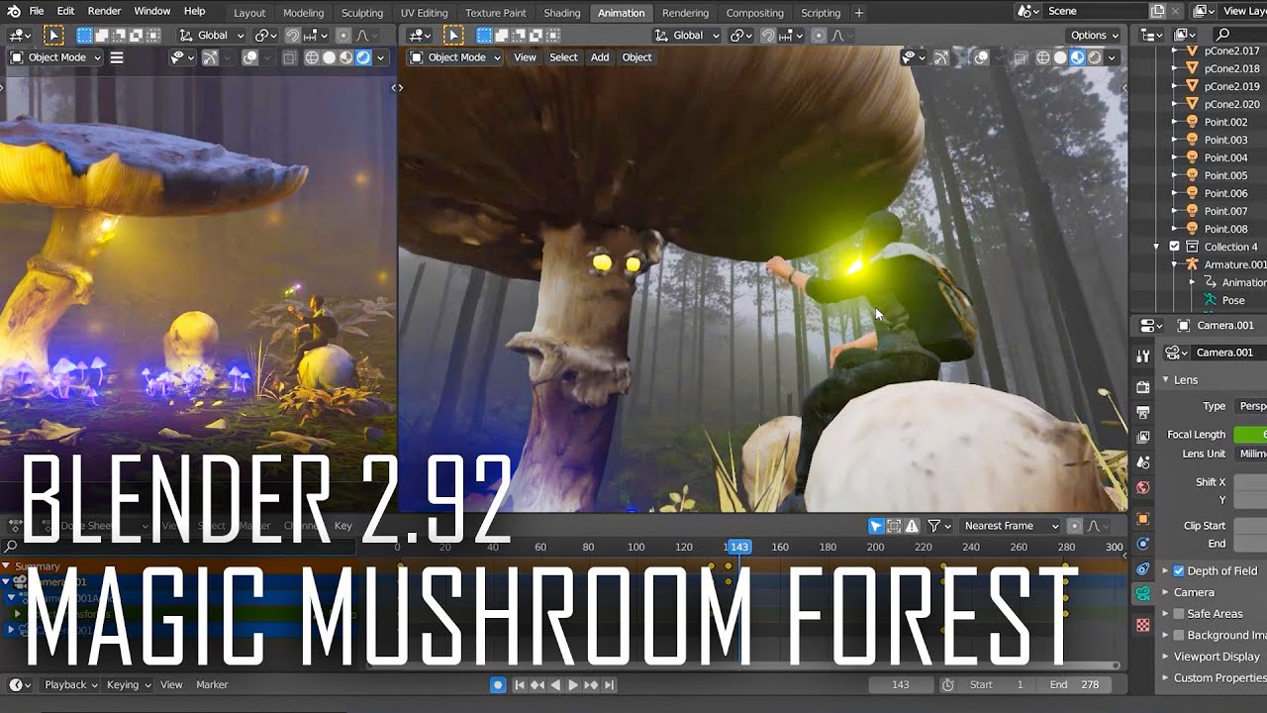Adjust the Focal Length value slider
This screenshot has width=1267, height=713.
[1250, 434]
